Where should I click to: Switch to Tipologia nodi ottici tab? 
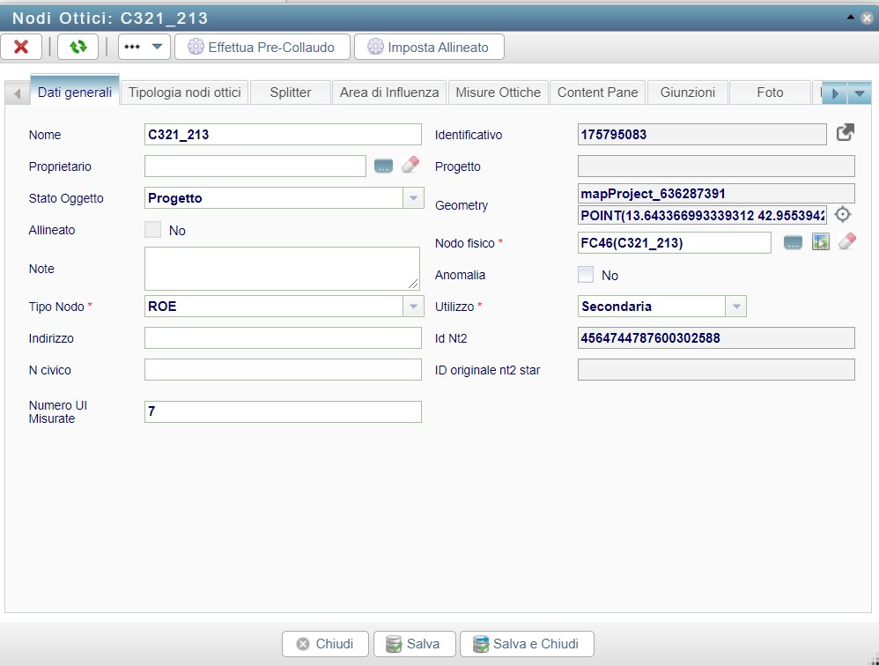[x=184, y=92]
